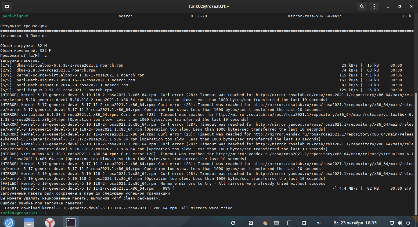418x227 pixels.
Task: Click 'Ошибка: Ошибка при загрузке пакетов:' line
Action: coord(42,203)
